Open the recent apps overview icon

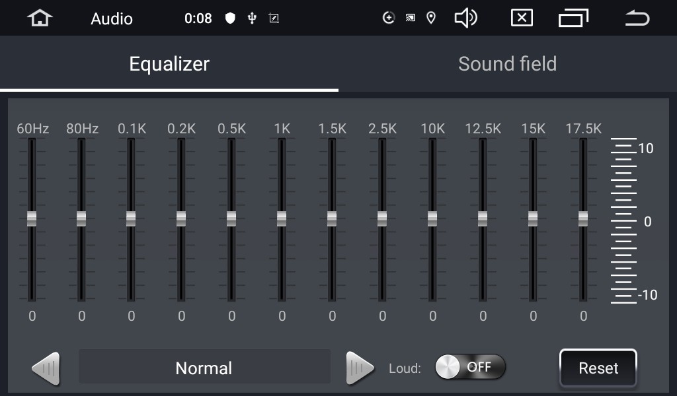[573, 18]
